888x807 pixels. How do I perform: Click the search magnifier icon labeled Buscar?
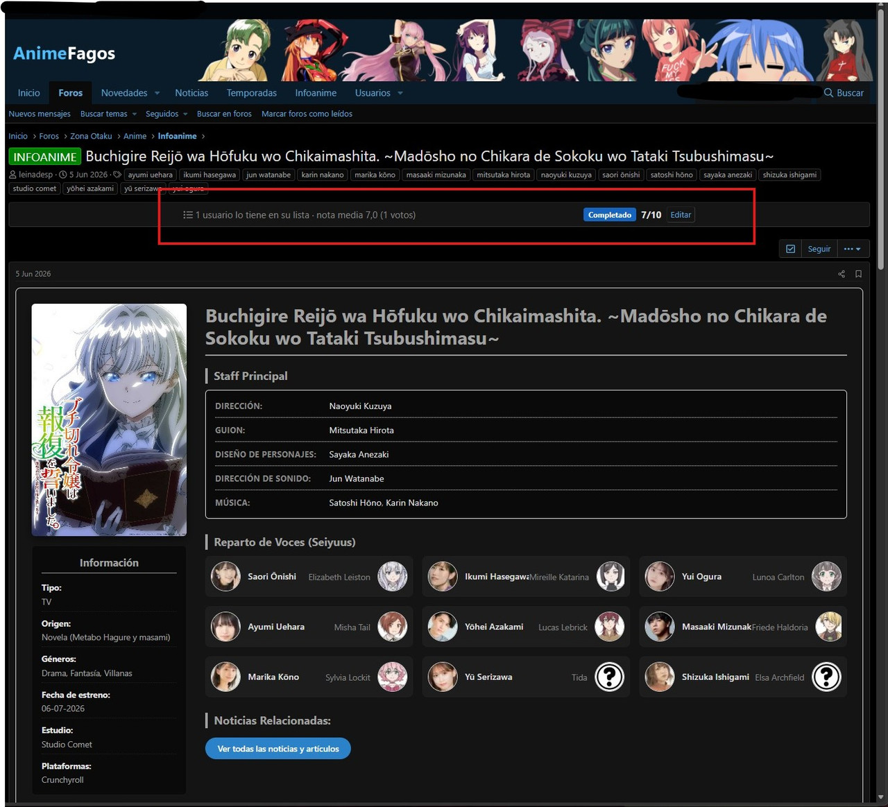click(828, 93)
